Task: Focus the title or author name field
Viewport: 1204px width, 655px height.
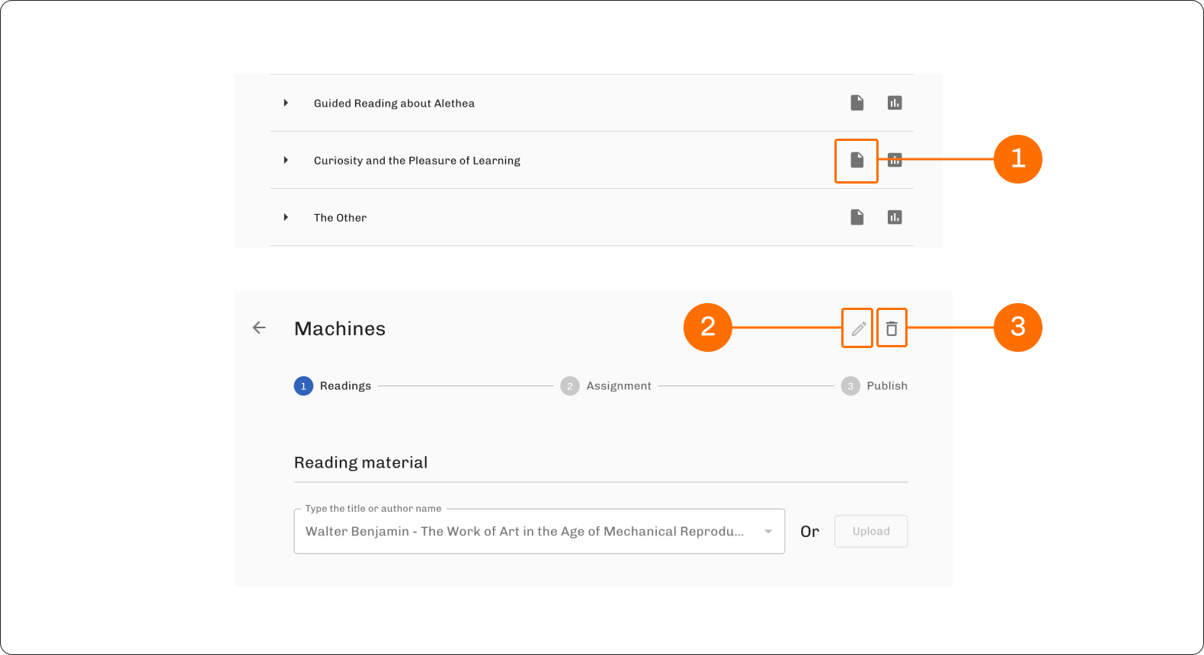Action: (x=540, y=531)
